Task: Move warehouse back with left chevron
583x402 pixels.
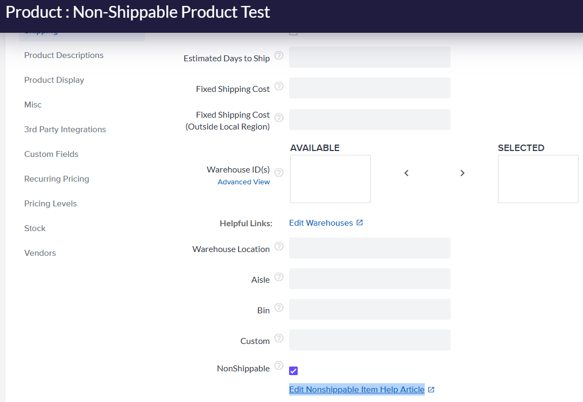Action: pyautogui.click(x=406, y=173)
